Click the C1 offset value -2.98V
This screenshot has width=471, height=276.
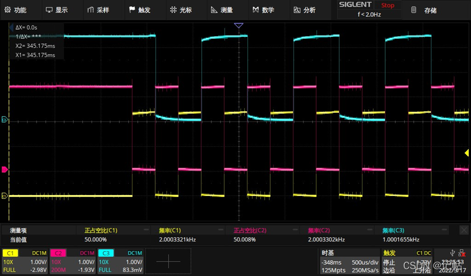(39, 270)
